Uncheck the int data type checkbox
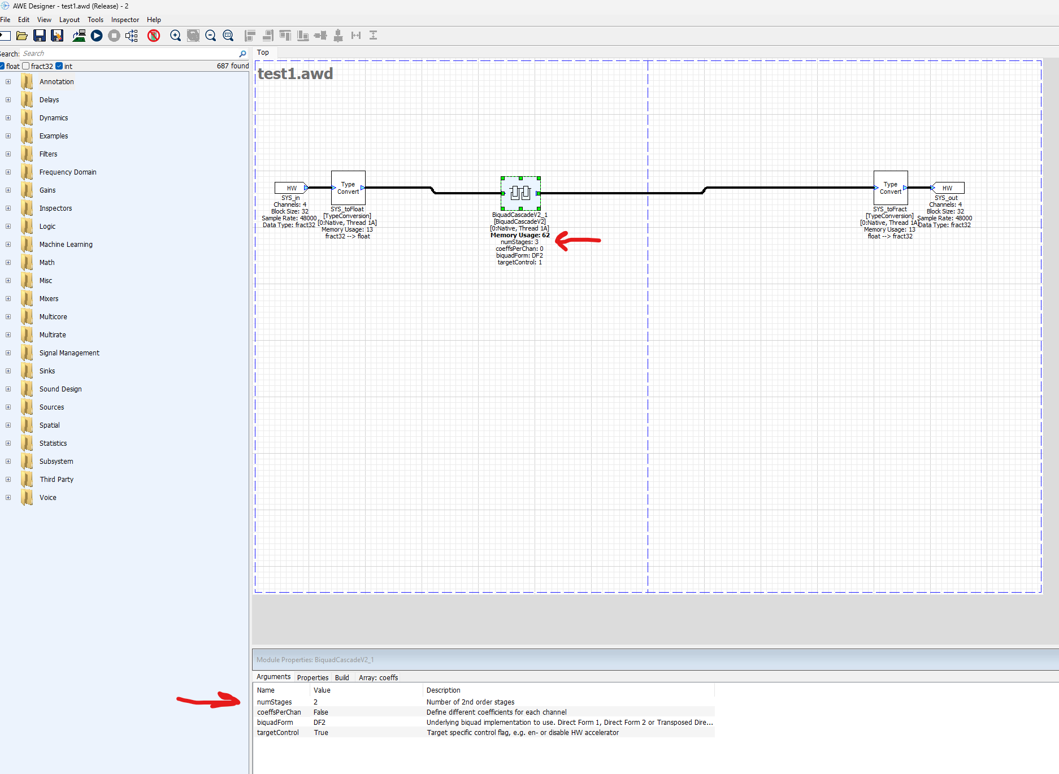Viewport: 1059px width, 774px height. point(59,66)
